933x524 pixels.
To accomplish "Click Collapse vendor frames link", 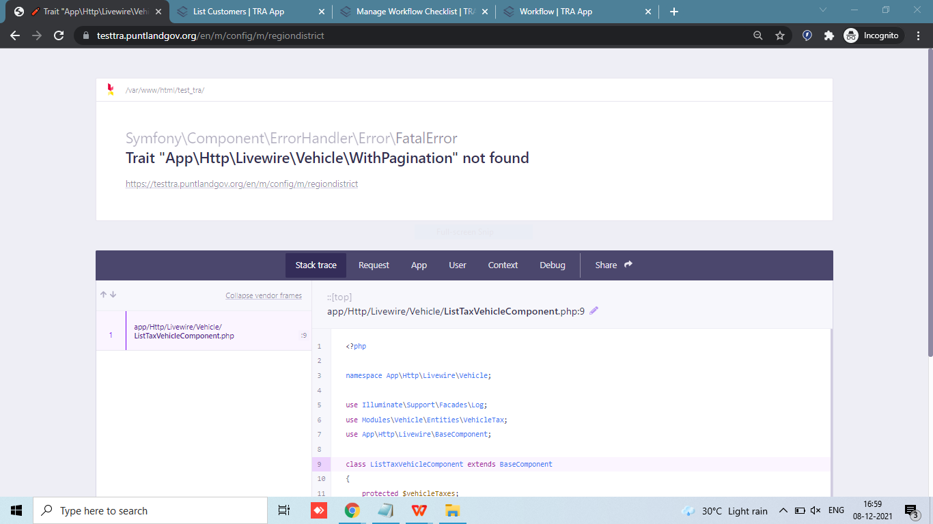I will point(264,296).
